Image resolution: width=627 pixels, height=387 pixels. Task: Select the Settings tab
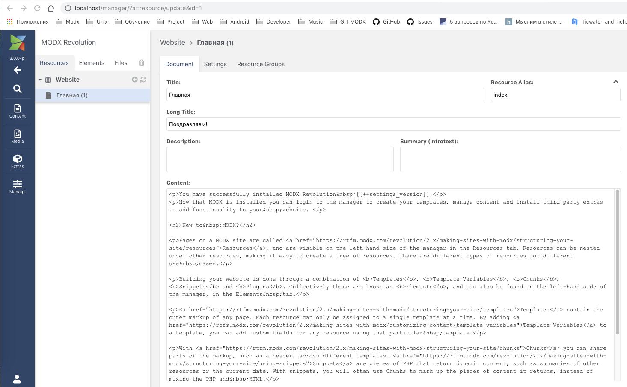[x=215, y=64]
